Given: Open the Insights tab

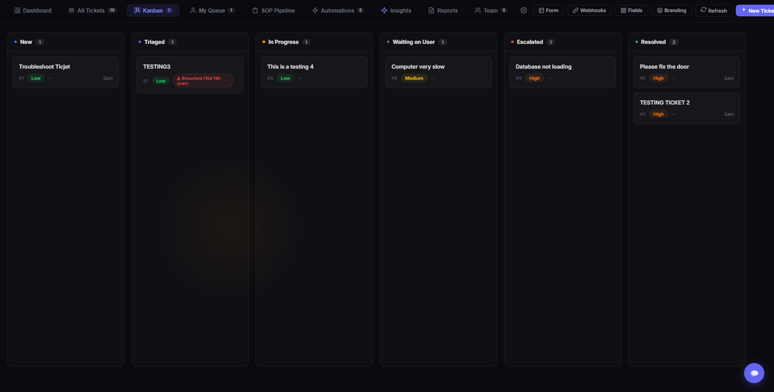Looking at the screenshot, I should point(396,10).
